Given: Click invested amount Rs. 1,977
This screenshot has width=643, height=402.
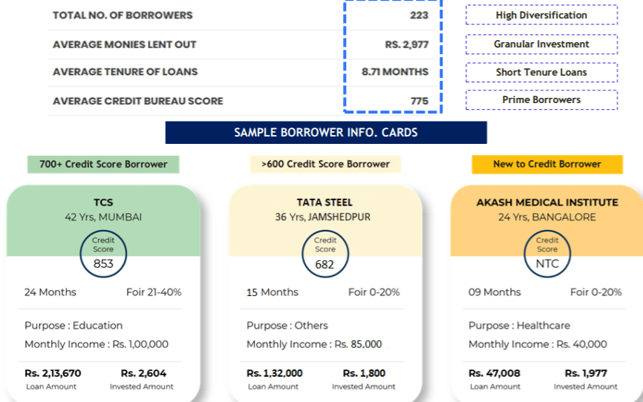Looking at the screenshot, I should (x=586, y=373).
